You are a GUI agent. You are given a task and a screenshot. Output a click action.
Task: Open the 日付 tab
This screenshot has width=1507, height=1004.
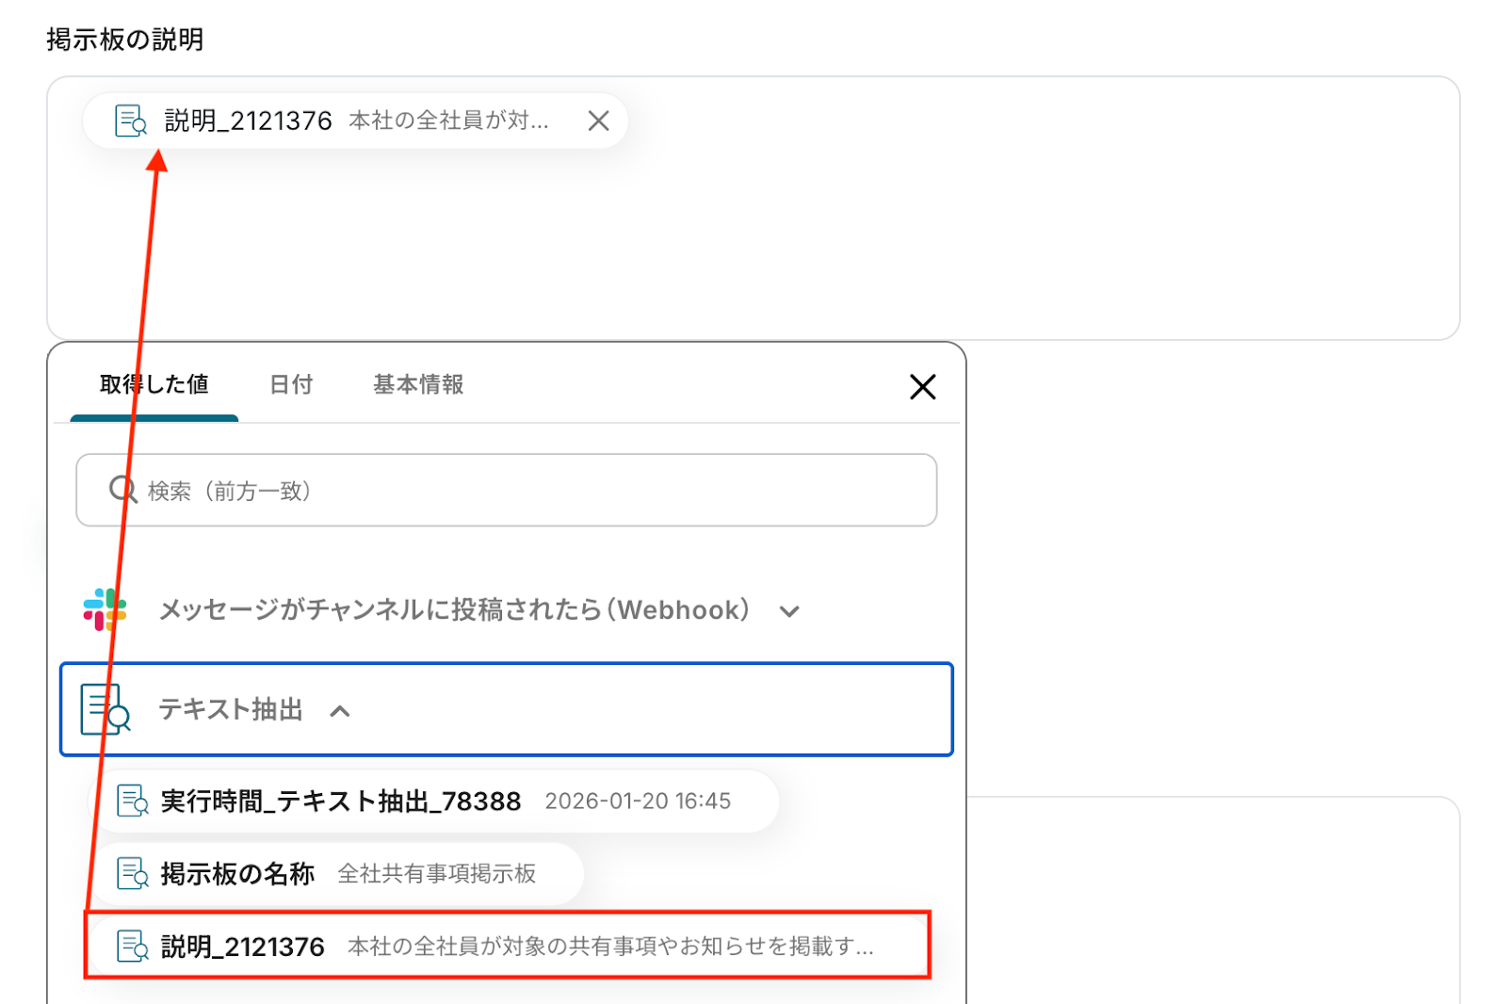coord(291,384)
